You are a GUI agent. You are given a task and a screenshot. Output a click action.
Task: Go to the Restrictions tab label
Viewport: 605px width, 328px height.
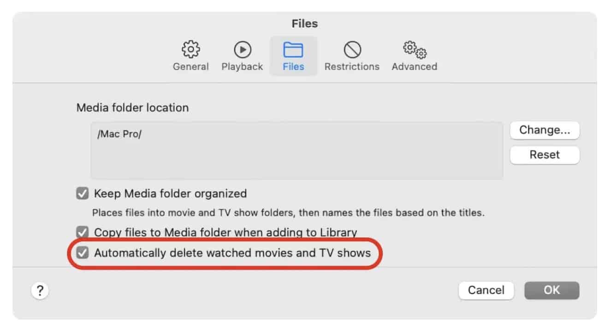[x=352, y=67]
